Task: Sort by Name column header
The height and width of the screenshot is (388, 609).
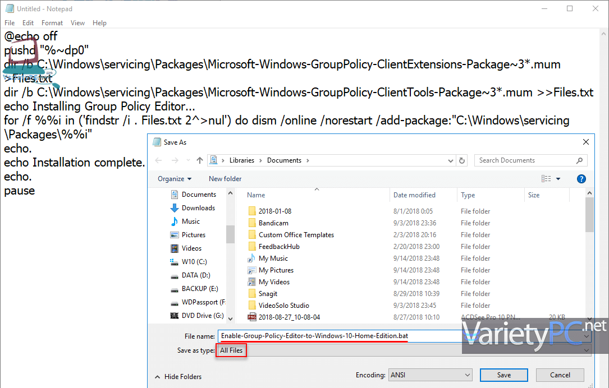Action: tap(256, 195)
